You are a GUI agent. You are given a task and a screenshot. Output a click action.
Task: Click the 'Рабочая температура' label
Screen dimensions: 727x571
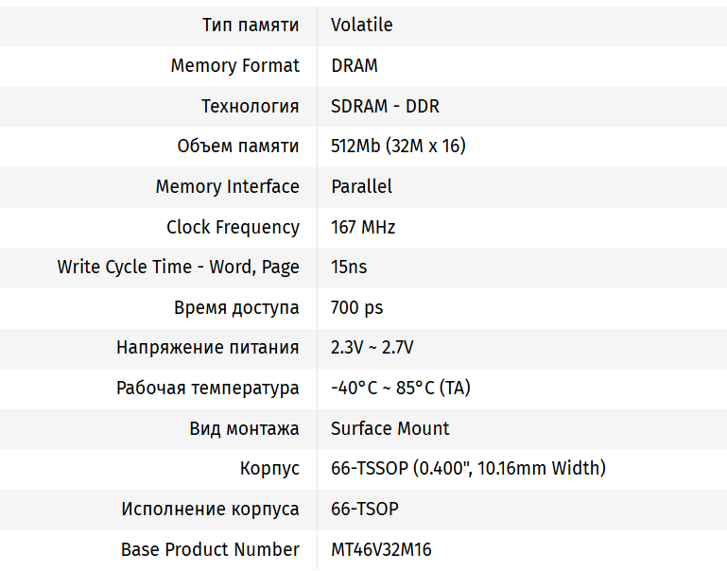click(x=208, y=389)
